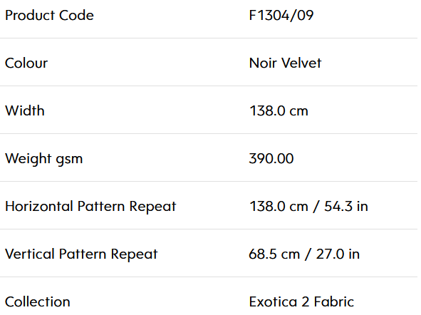Click the 27.0 in measurement text

[338, 254]
